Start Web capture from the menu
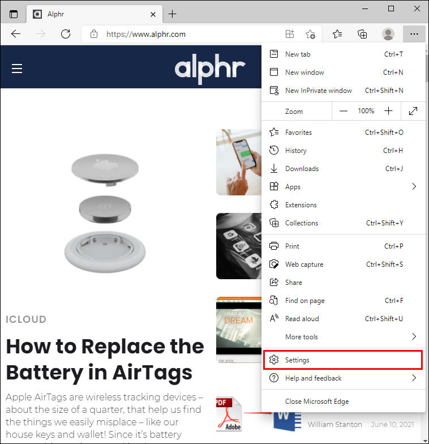This screenshot has height=444, width=429. click(x=343, y=264)
